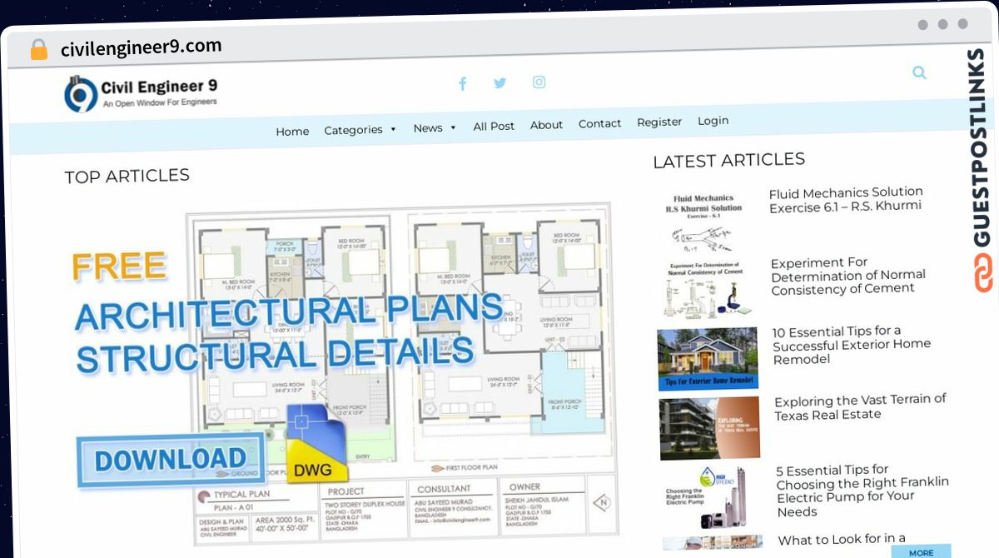Open 5 Essential Tips for Franklin Electric Pump

point(862,491)
